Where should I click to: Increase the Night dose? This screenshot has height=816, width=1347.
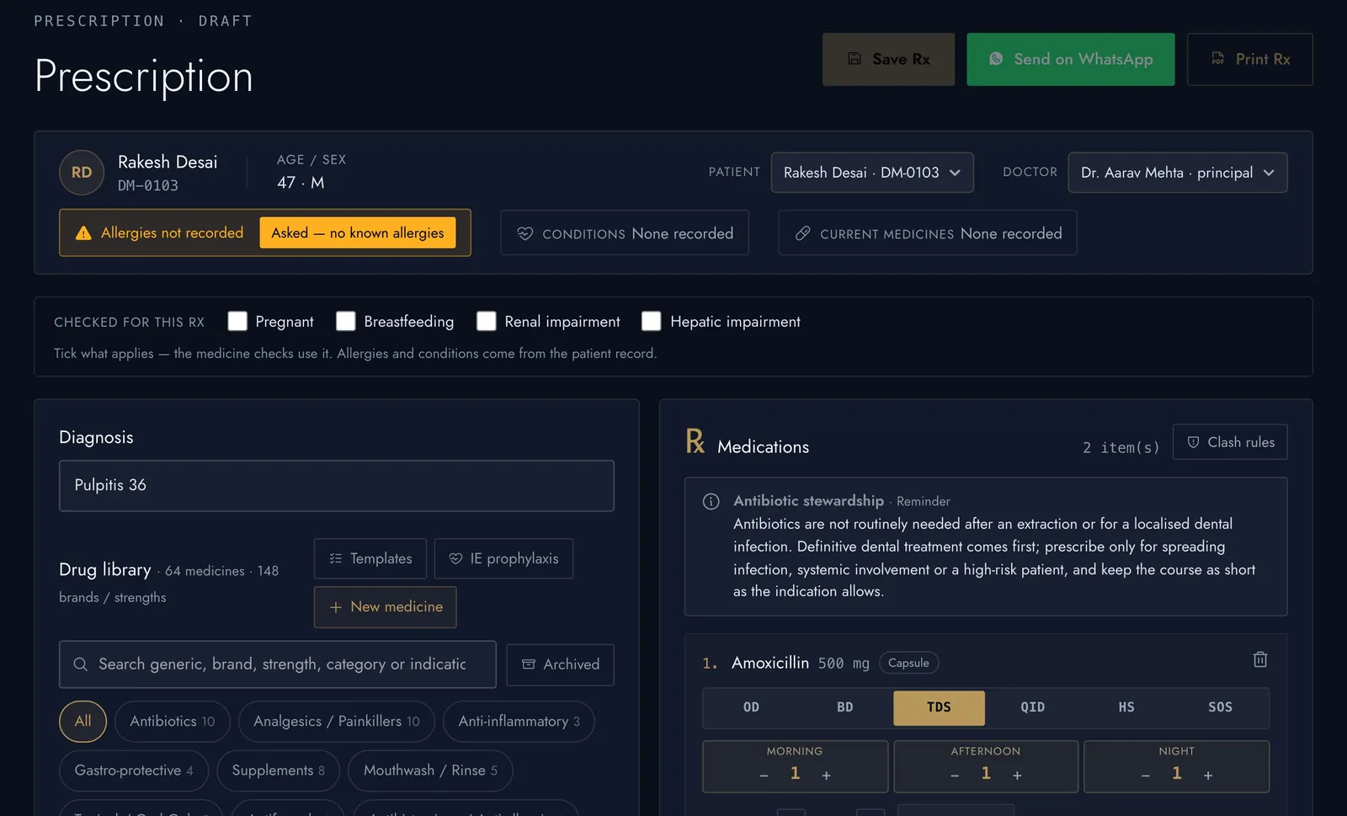coord(1208,776)
